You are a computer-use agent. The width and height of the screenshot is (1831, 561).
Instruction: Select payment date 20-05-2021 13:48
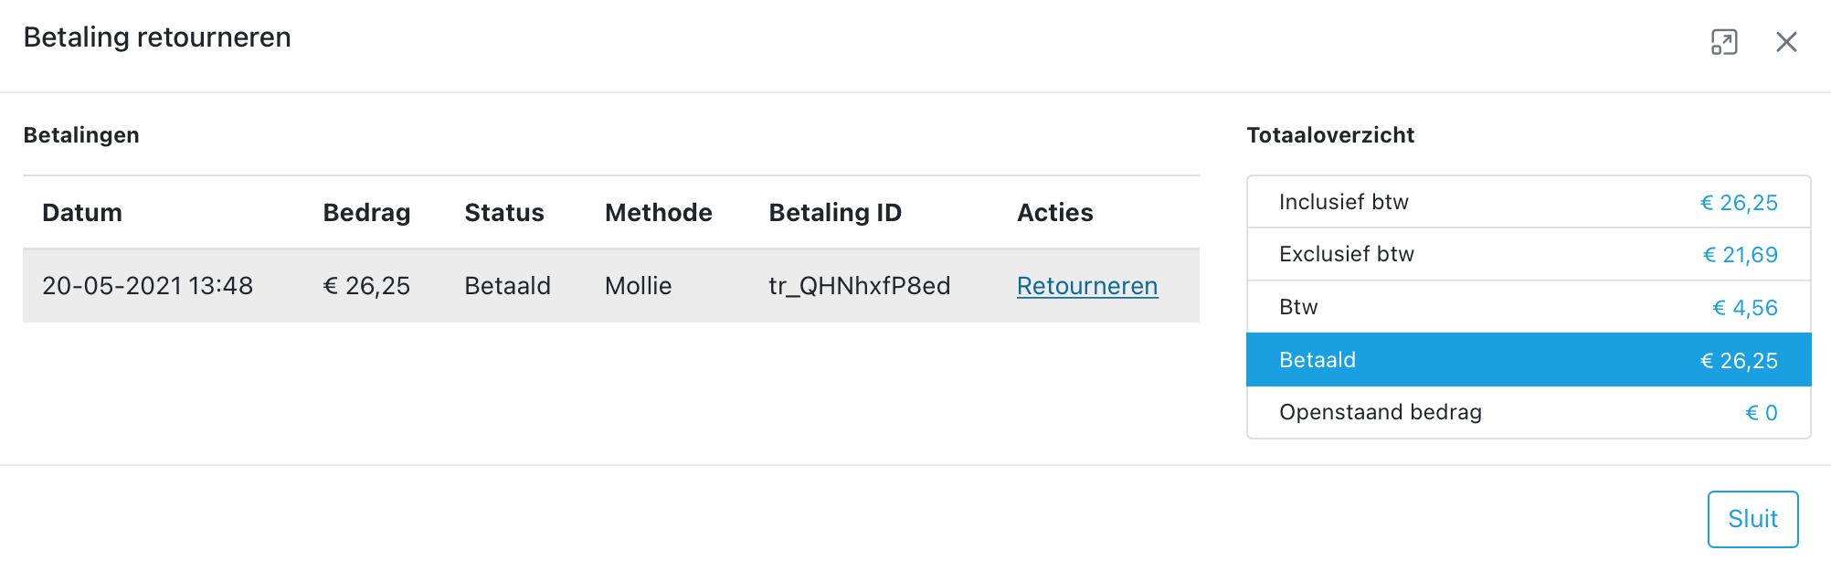click(147, 286)
